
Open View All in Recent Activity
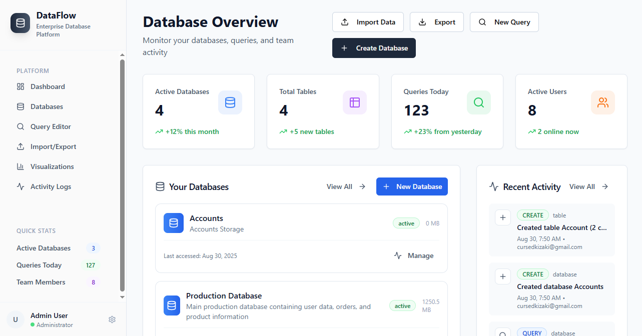589,186
